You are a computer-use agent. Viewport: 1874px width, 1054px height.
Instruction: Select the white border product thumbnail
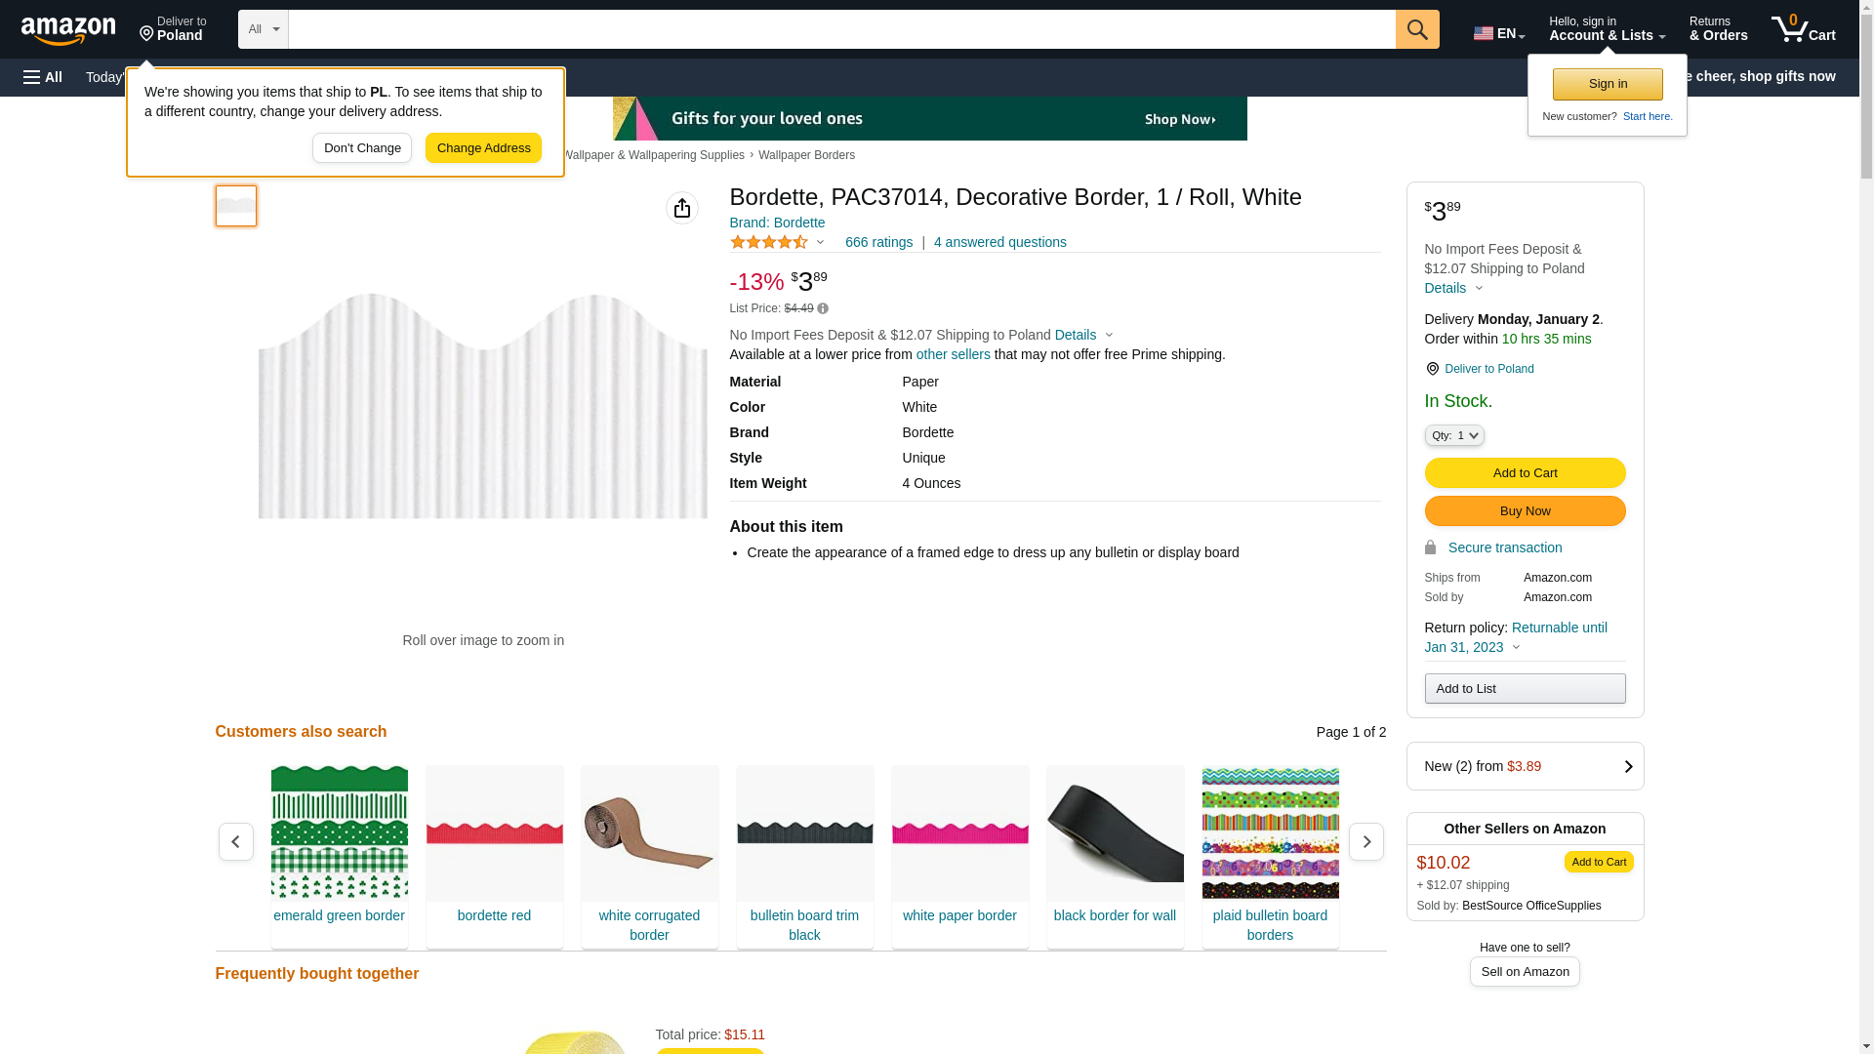(235, 206)
